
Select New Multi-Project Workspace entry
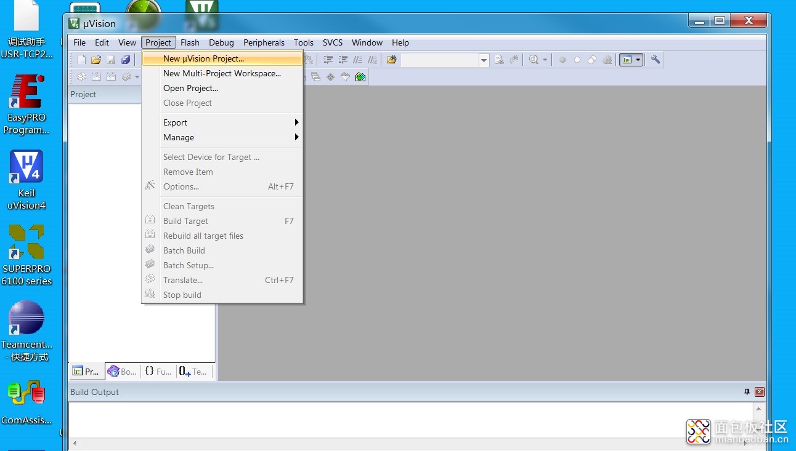tap(222, 73)
